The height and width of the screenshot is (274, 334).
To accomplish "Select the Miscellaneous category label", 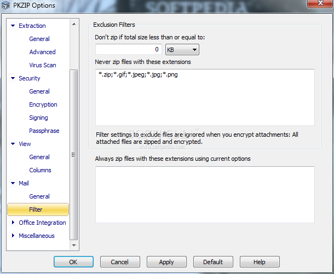I will (x=37, y=236).
